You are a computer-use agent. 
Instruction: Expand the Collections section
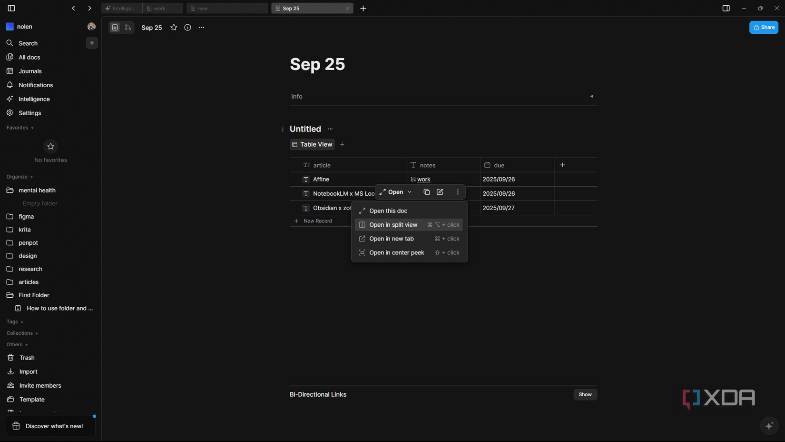coord(22,333)
